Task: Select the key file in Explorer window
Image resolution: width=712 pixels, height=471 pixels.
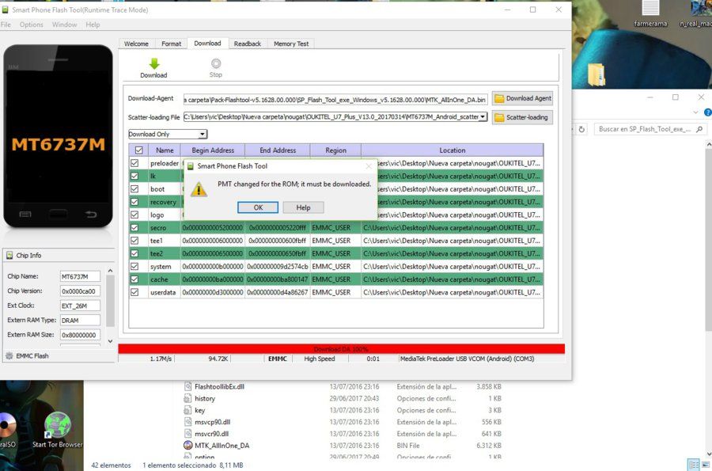Action: (x=200, y=410)
